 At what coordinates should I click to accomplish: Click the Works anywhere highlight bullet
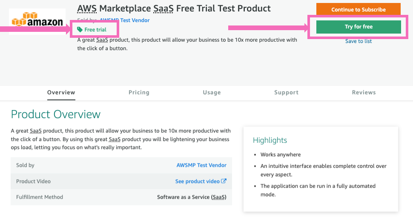coord(281,155)
